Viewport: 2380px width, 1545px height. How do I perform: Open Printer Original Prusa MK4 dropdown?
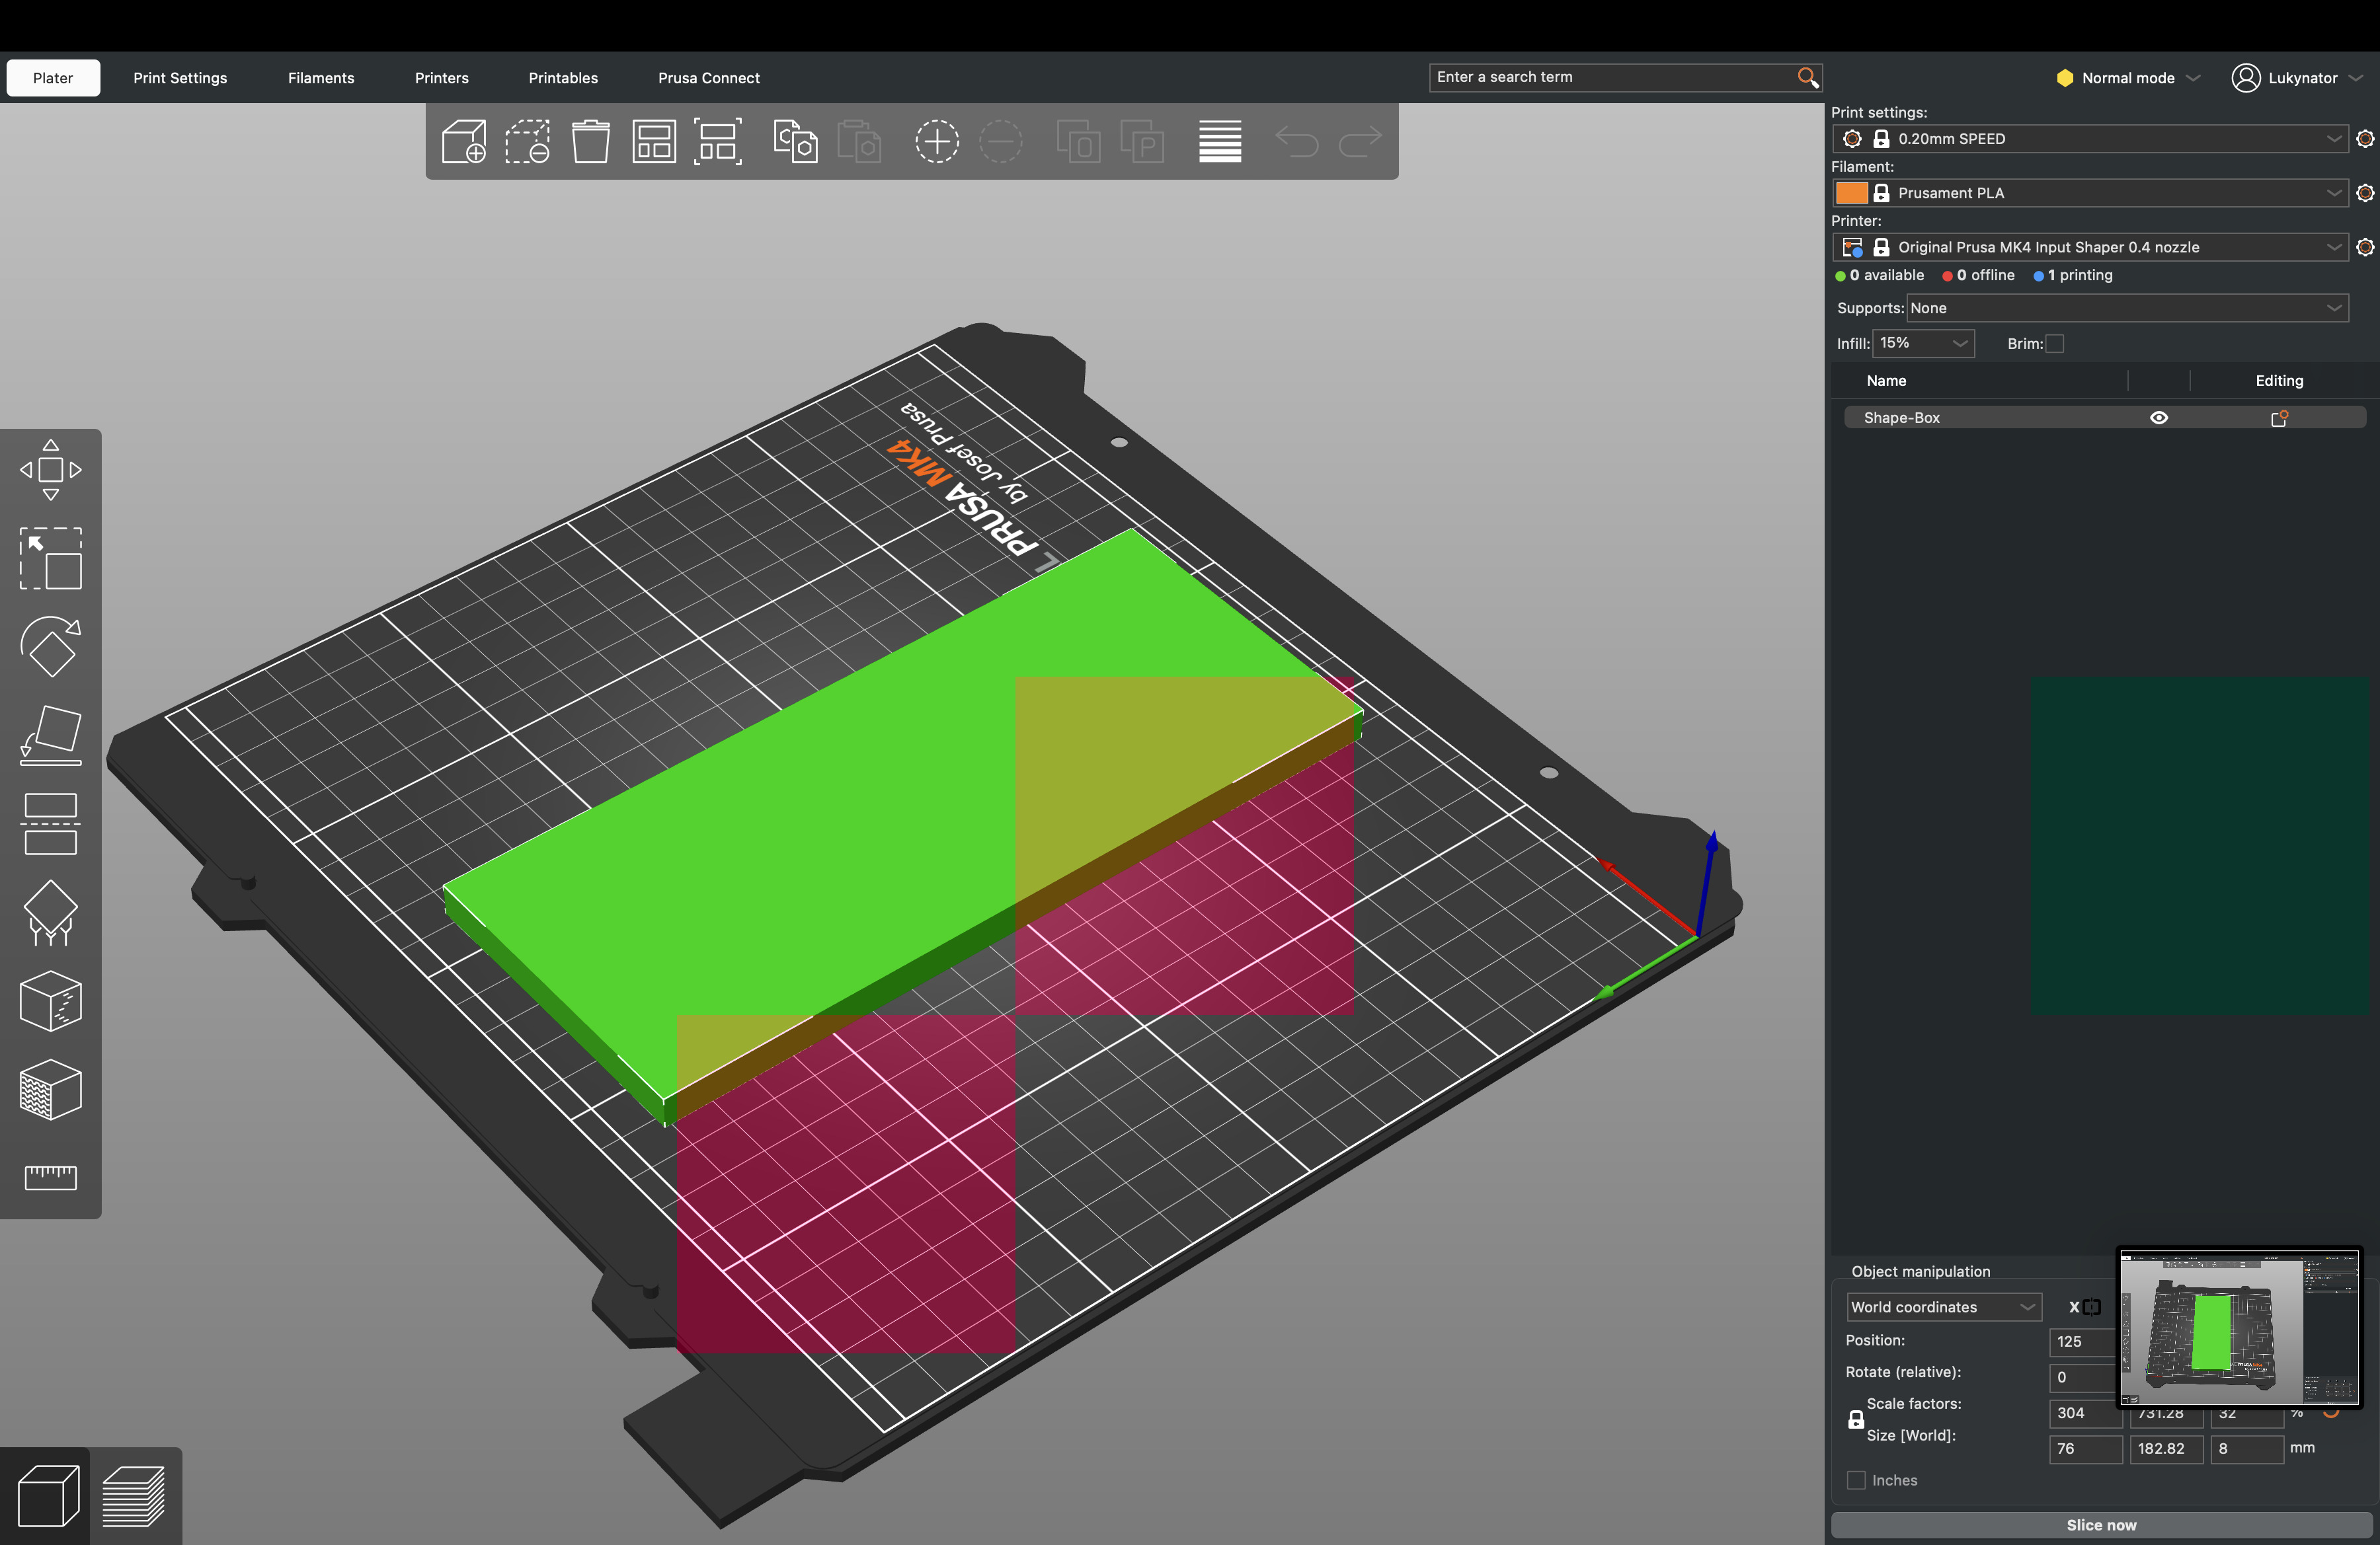coord(2090,247)
